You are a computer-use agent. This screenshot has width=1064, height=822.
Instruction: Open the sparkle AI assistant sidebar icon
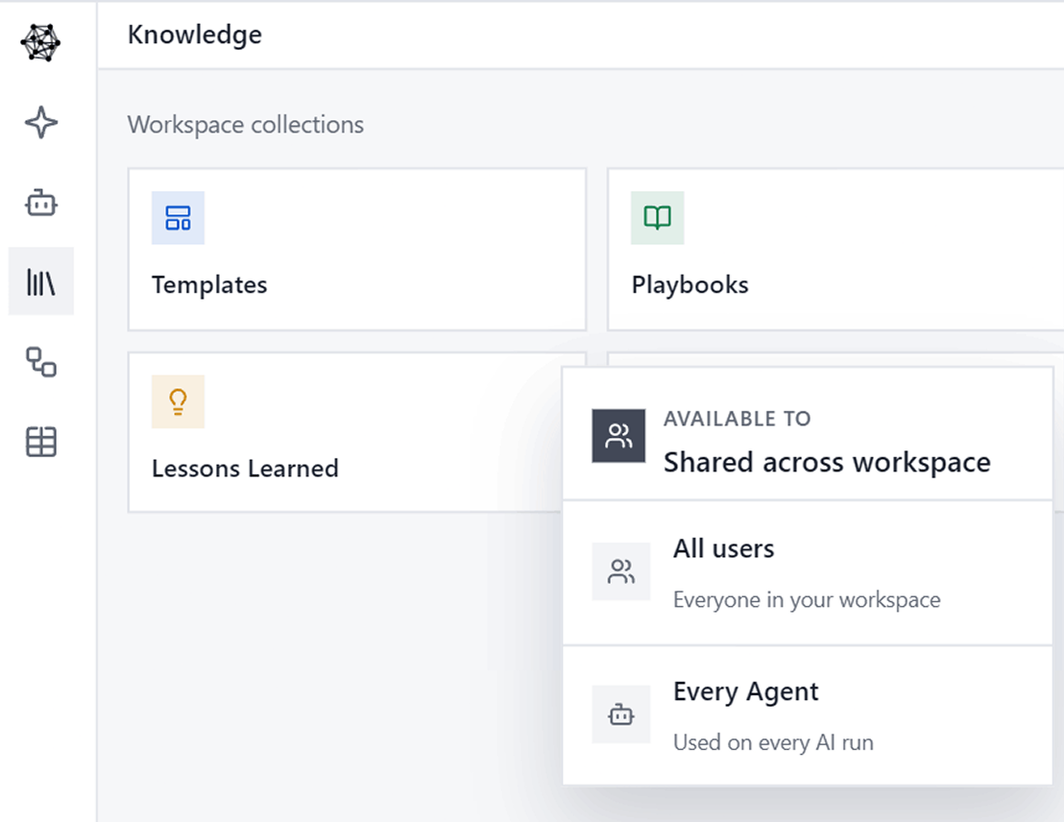pos(40,122)
